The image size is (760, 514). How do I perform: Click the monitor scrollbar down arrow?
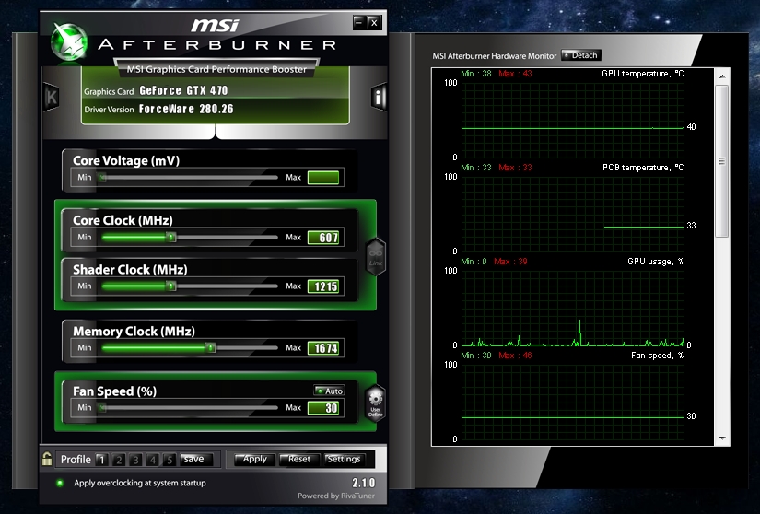(x=722, y=438)
